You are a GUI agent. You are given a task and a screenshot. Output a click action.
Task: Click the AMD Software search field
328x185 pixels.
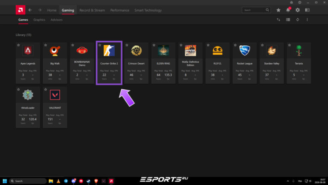pos(256,10)
